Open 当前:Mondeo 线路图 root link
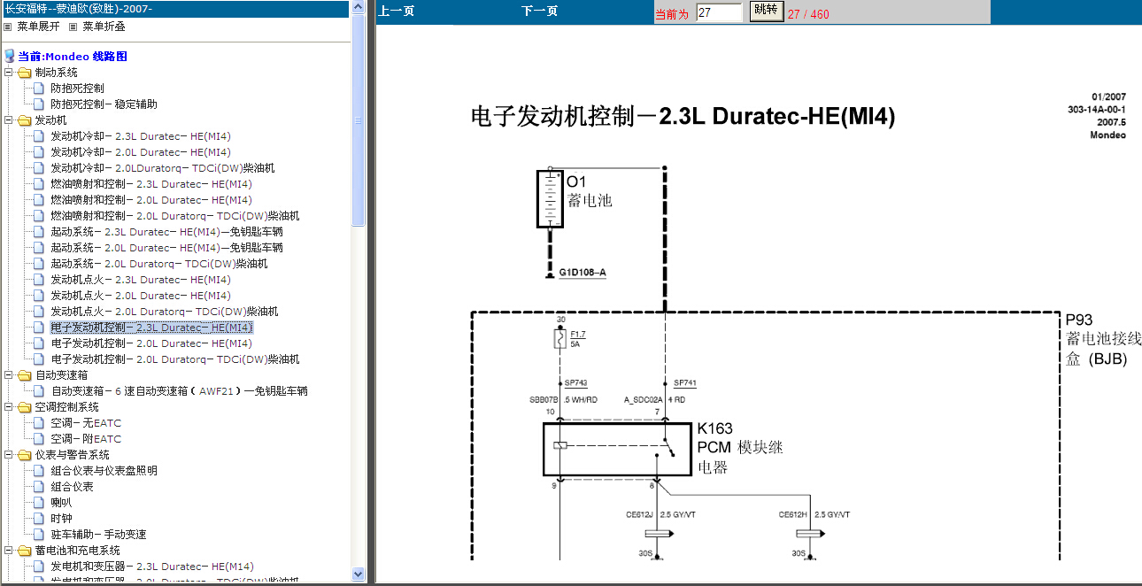The image size is (1142, 586). pos(73,56)
